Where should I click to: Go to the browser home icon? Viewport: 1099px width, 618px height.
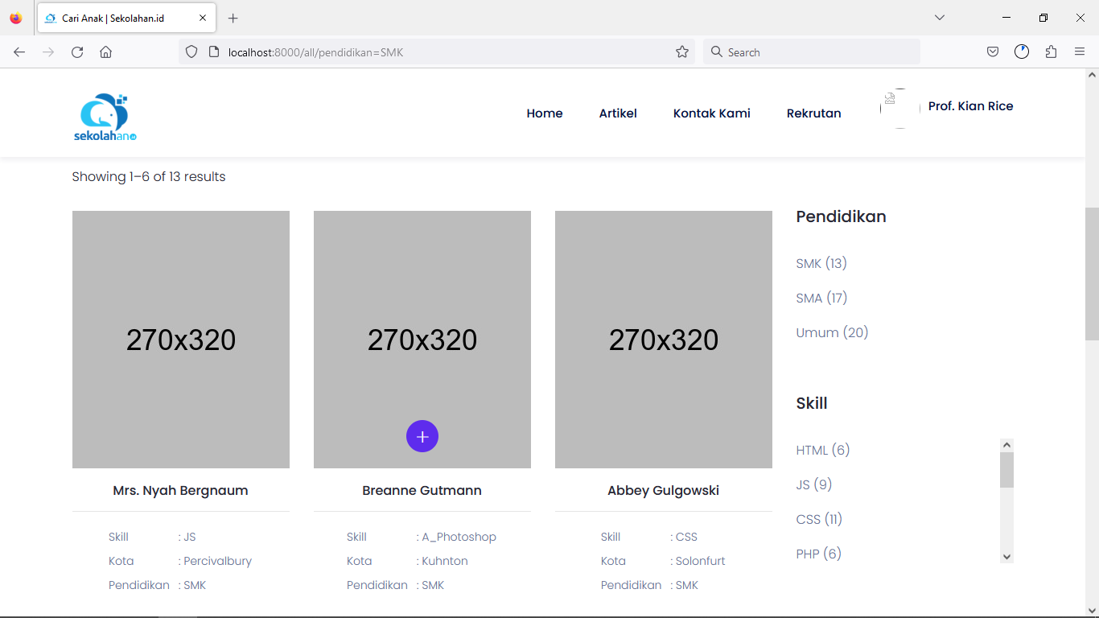[105, 52]
